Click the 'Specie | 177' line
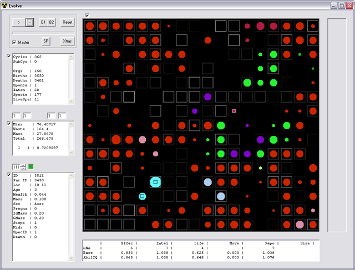Screen dimensions: 355x270 coord(27,95)
